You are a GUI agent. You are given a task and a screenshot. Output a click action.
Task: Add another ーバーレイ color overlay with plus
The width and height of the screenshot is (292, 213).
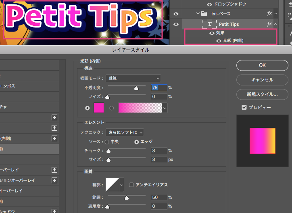click(54, 170)
